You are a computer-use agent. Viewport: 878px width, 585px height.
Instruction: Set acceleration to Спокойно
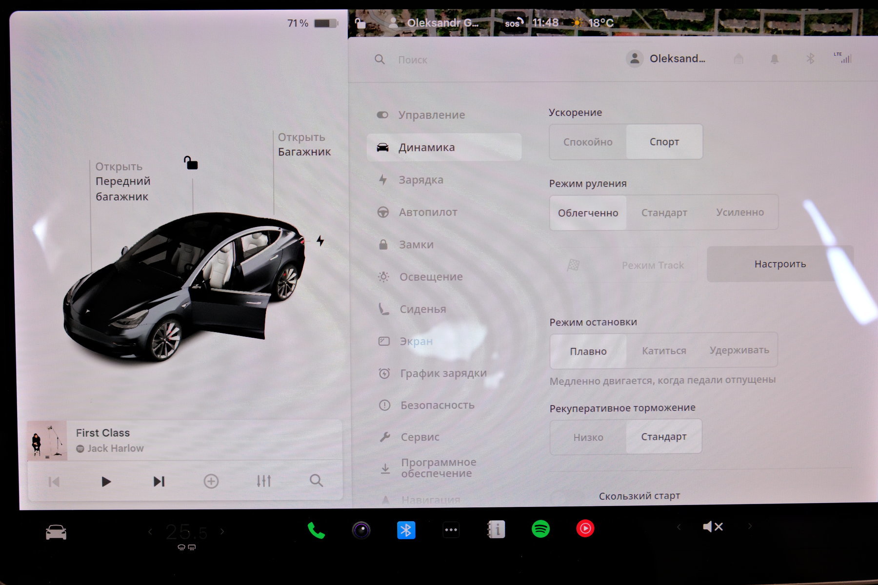point(588,142)
